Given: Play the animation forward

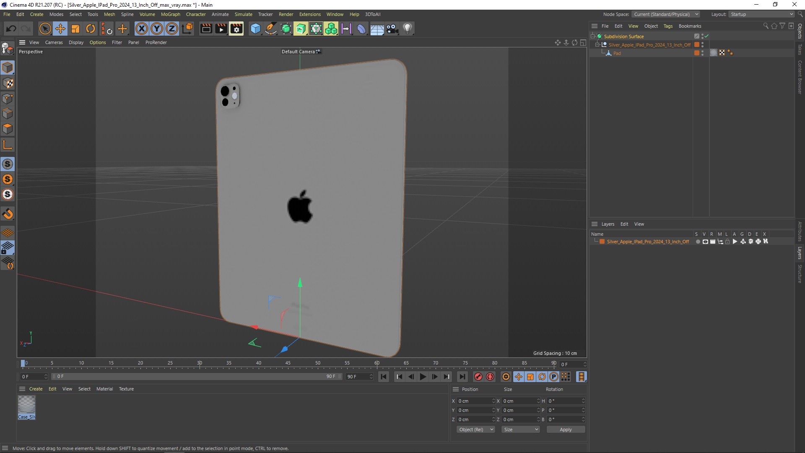Looking at the screenshot, I should (x=423, y=377).
